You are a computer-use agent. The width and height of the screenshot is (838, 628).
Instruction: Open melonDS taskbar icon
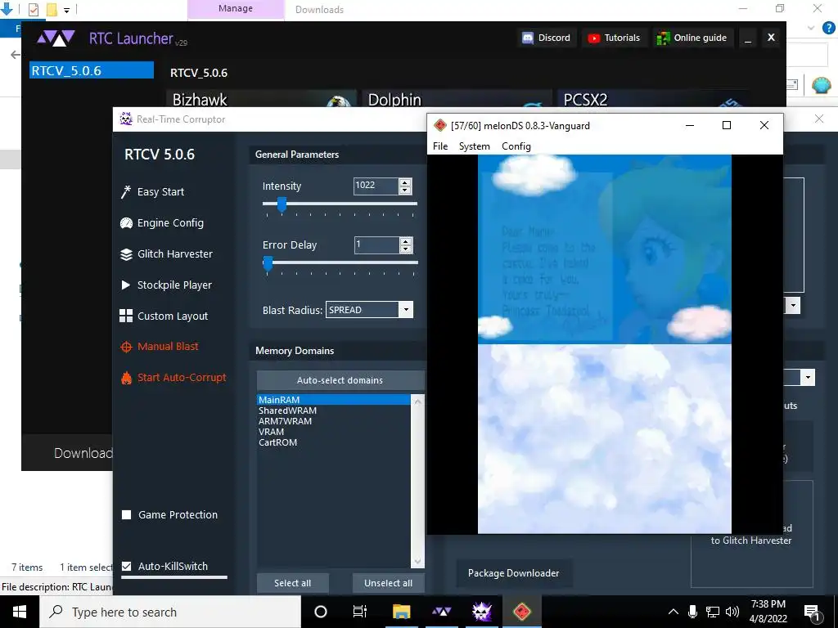(x=521, y=612)
